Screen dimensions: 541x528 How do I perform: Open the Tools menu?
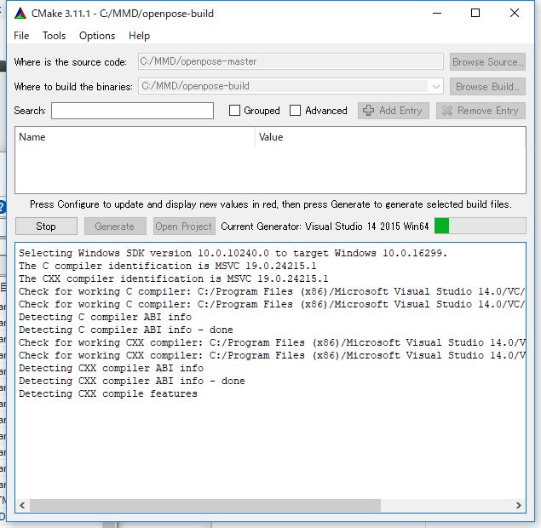click(x=54, y=36)
